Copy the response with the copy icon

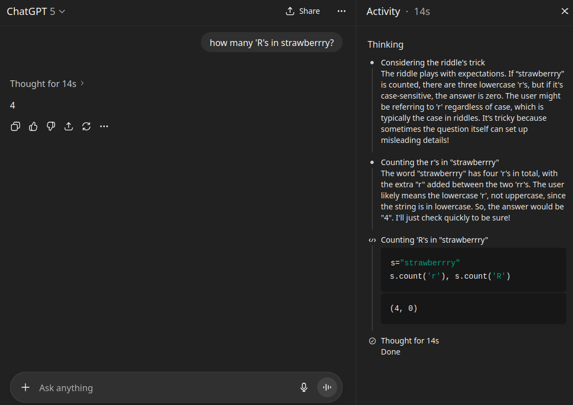point(16,126)
